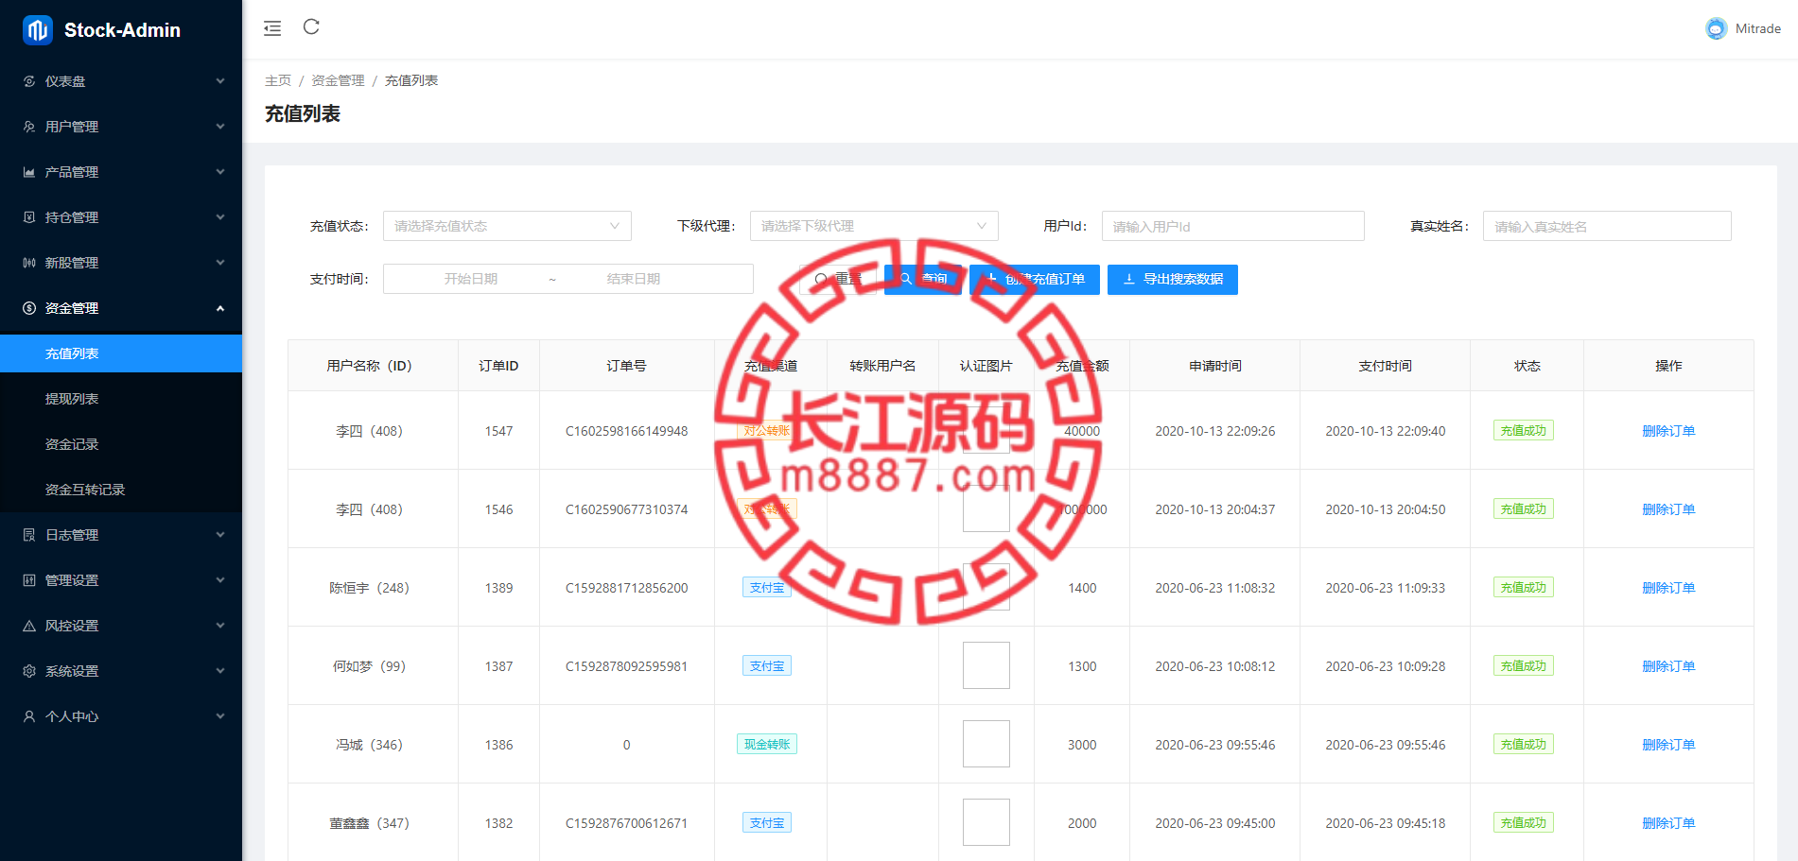This screenshot has width=1798, height=861.
Task: Open the 资金互转记录 menu item
Action: [121, 490]
